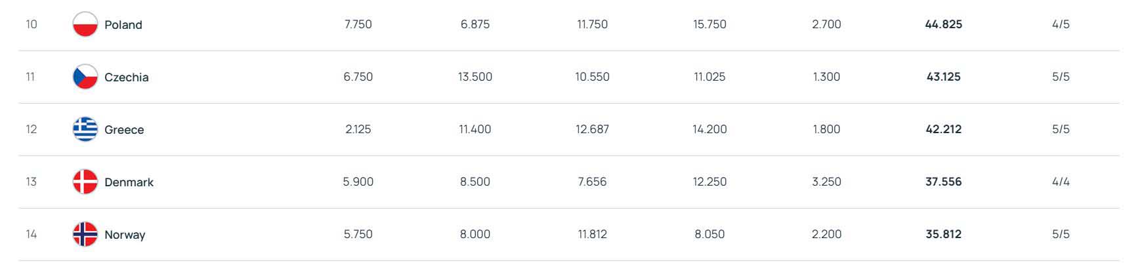This screenshot has height=265, width=1140.
Task: Click the Poland flag icon
Action: click(x=85, y=24)
